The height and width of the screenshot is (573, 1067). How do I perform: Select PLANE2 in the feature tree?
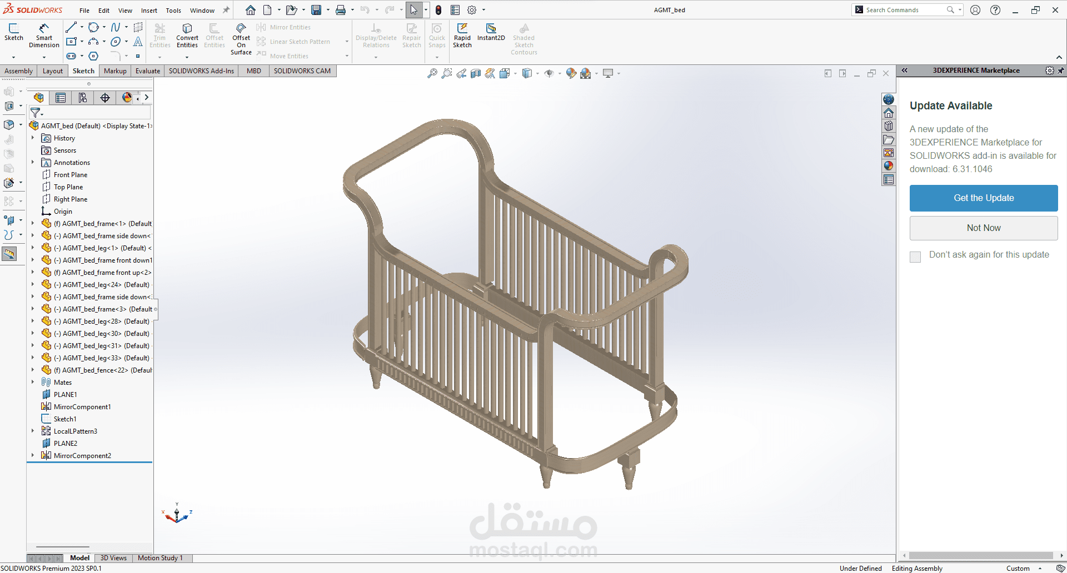(x=66, y=444)
